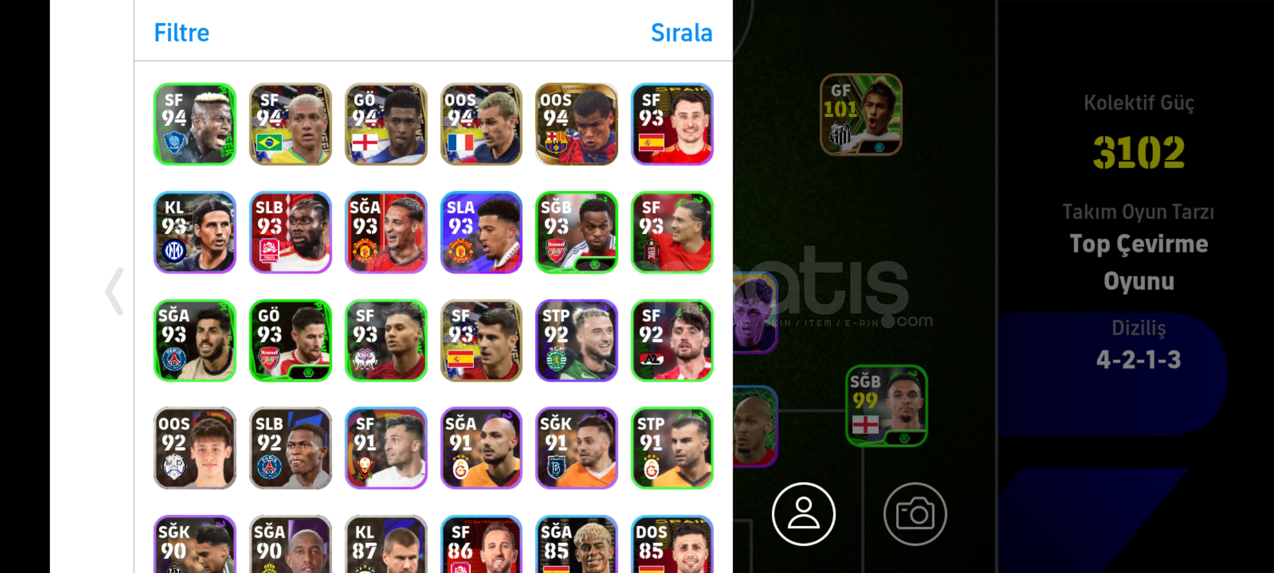Tap the Takım Oyun Tarzı Top Çevirme Oyunu text
The image size is (1274, 573).
1139,247
